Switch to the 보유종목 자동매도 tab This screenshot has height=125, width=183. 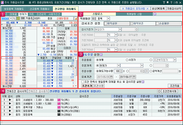[x=14, y=9]
